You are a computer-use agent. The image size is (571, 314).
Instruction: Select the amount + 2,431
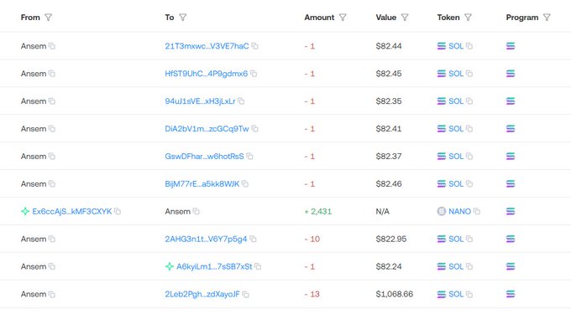coord(318,211)
